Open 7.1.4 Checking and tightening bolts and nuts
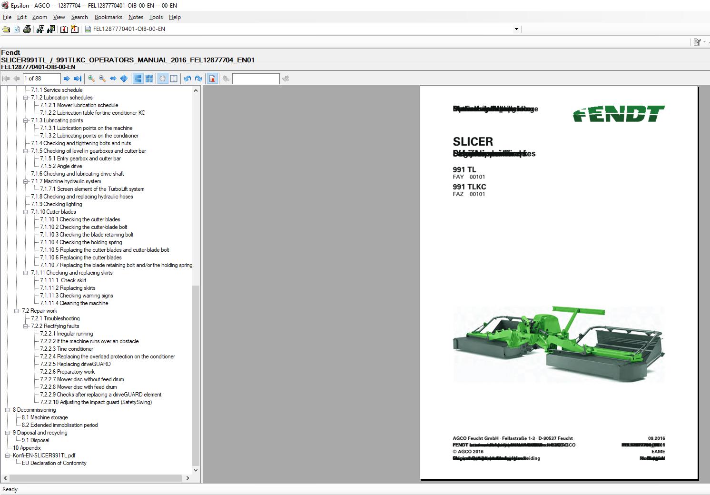This screenshot has height=495, width=710. tap(81, 143)
